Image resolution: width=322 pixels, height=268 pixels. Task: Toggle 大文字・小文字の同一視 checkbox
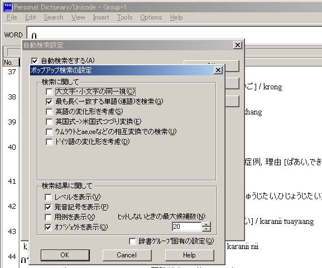point(49,92)
